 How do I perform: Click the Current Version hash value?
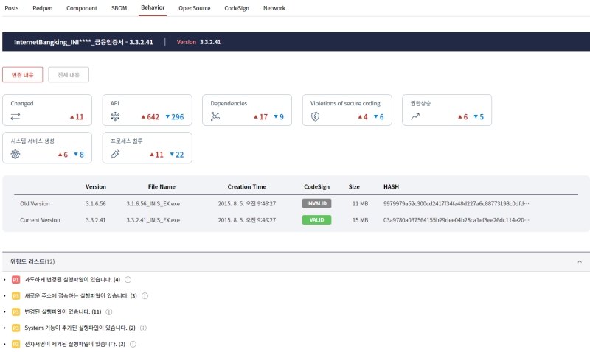456,220
